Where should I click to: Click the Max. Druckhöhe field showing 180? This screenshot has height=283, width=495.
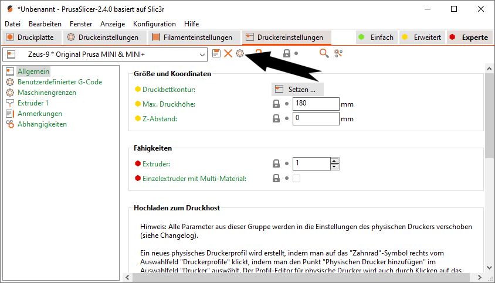316,104
